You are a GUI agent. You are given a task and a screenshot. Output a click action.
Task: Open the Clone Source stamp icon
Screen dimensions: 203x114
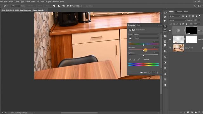(x=165, y=85)
